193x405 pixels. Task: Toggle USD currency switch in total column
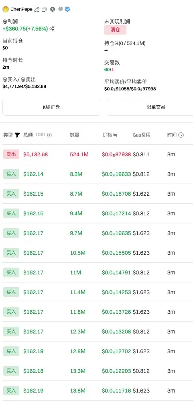coord(49,135)
